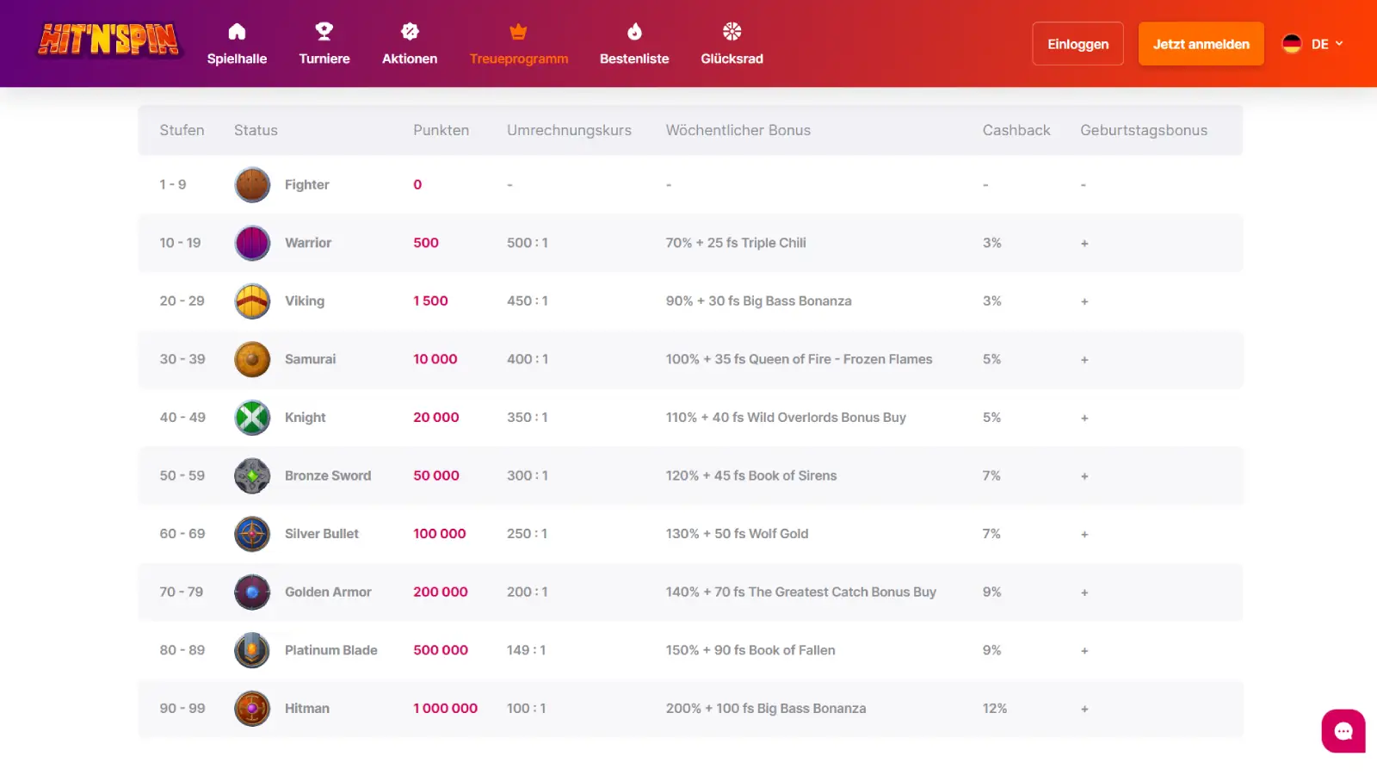The height and width of the screenshot is (775, 1377).
Task: Click '120% + 45 fs Book of Sirens'
Action: pos(751,475)
